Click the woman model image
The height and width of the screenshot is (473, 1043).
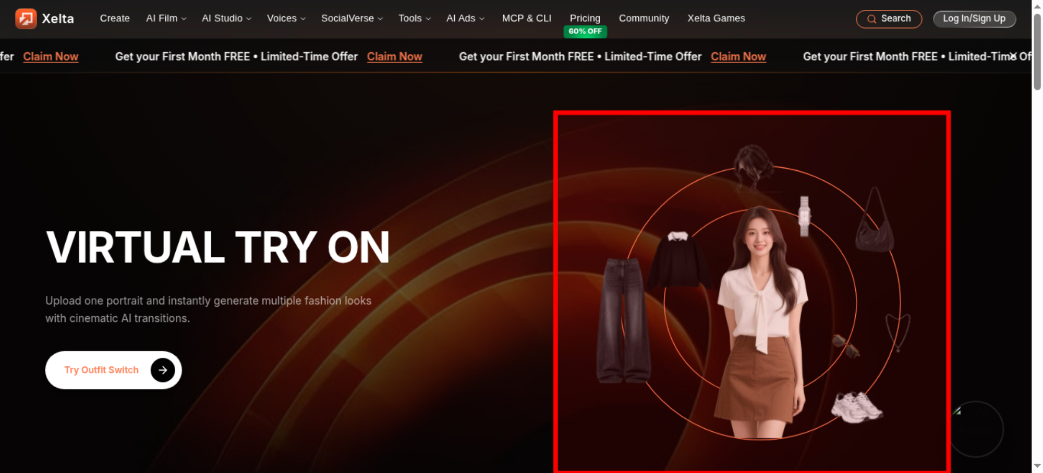[762, 323]
